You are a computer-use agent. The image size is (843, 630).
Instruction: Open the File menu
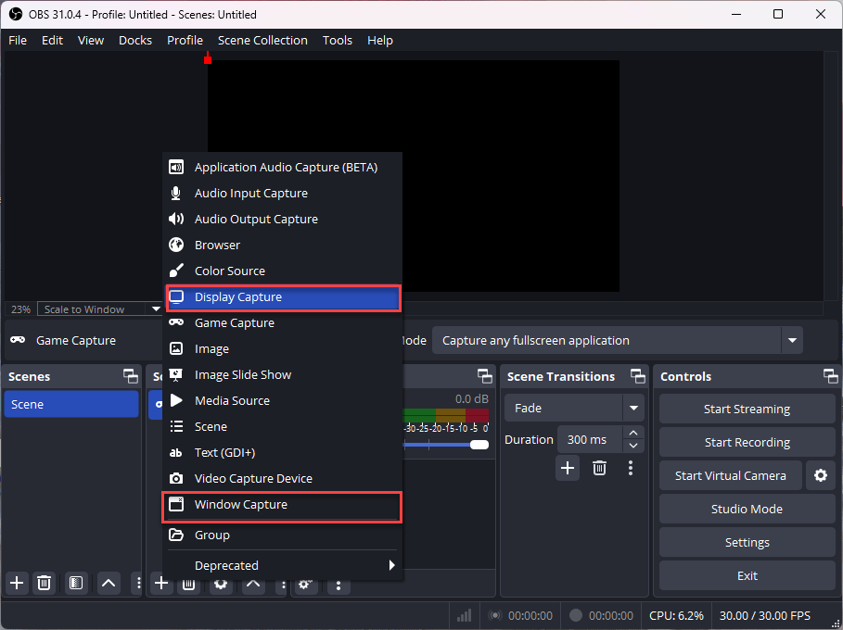18,40
